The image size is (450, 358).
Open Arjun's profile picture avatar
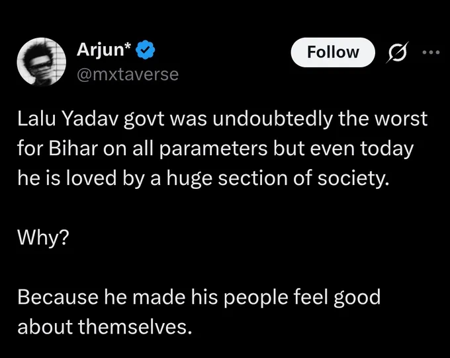coord(42,61)
